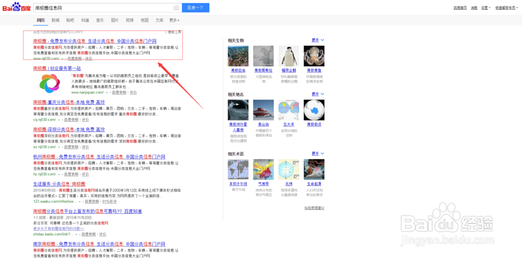The width and height of the screenshot is (522, 258).
Task: Open result 生活服务_分类信息_南极圈
Action: click(x=60, y=184)
